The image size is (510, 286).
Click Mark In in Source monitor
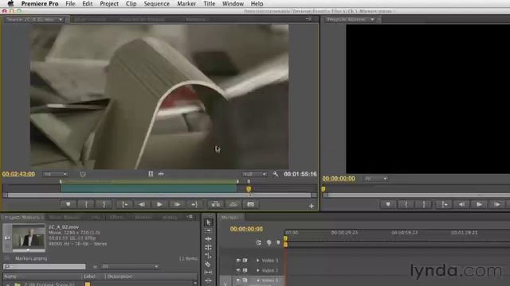point(86,205)
